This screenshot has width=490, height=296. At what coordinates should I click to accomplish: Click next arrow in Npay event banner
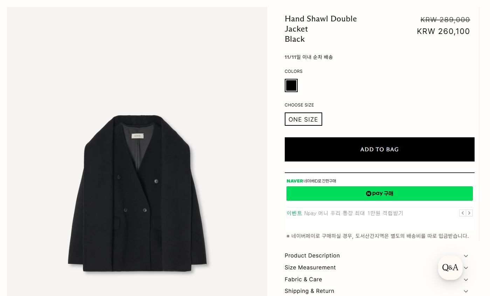tap(469, 213)
